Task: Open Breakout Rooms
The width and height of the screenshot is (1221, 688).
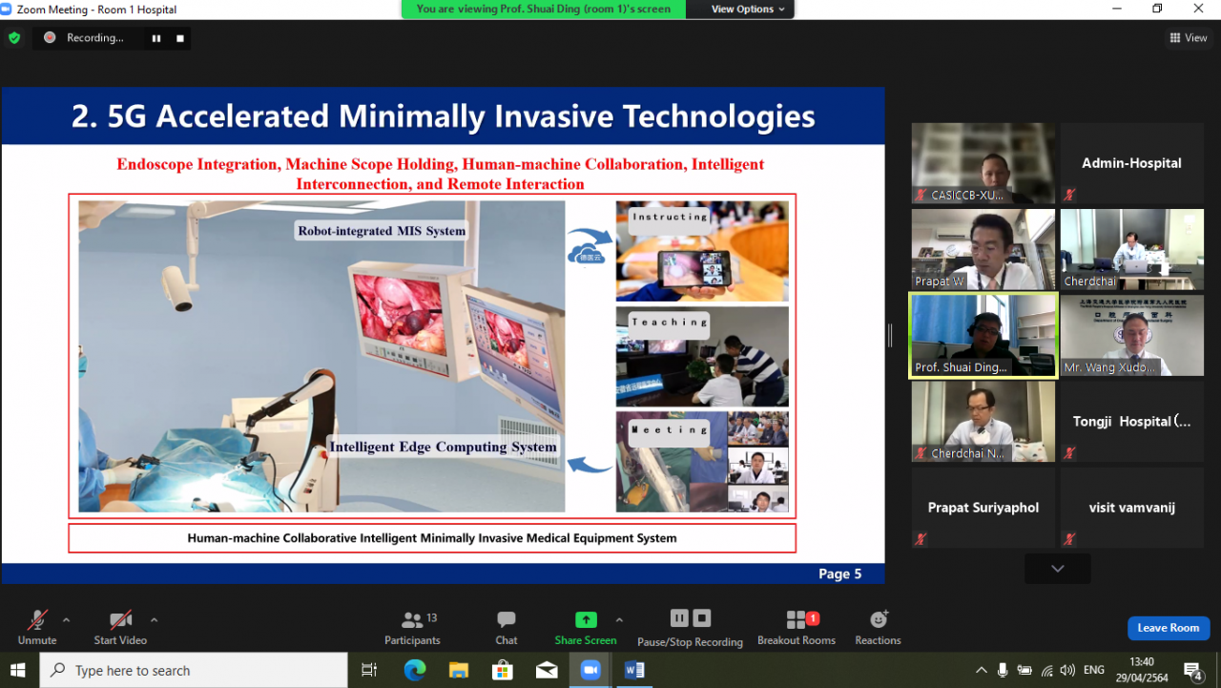Action: [797, 628]
